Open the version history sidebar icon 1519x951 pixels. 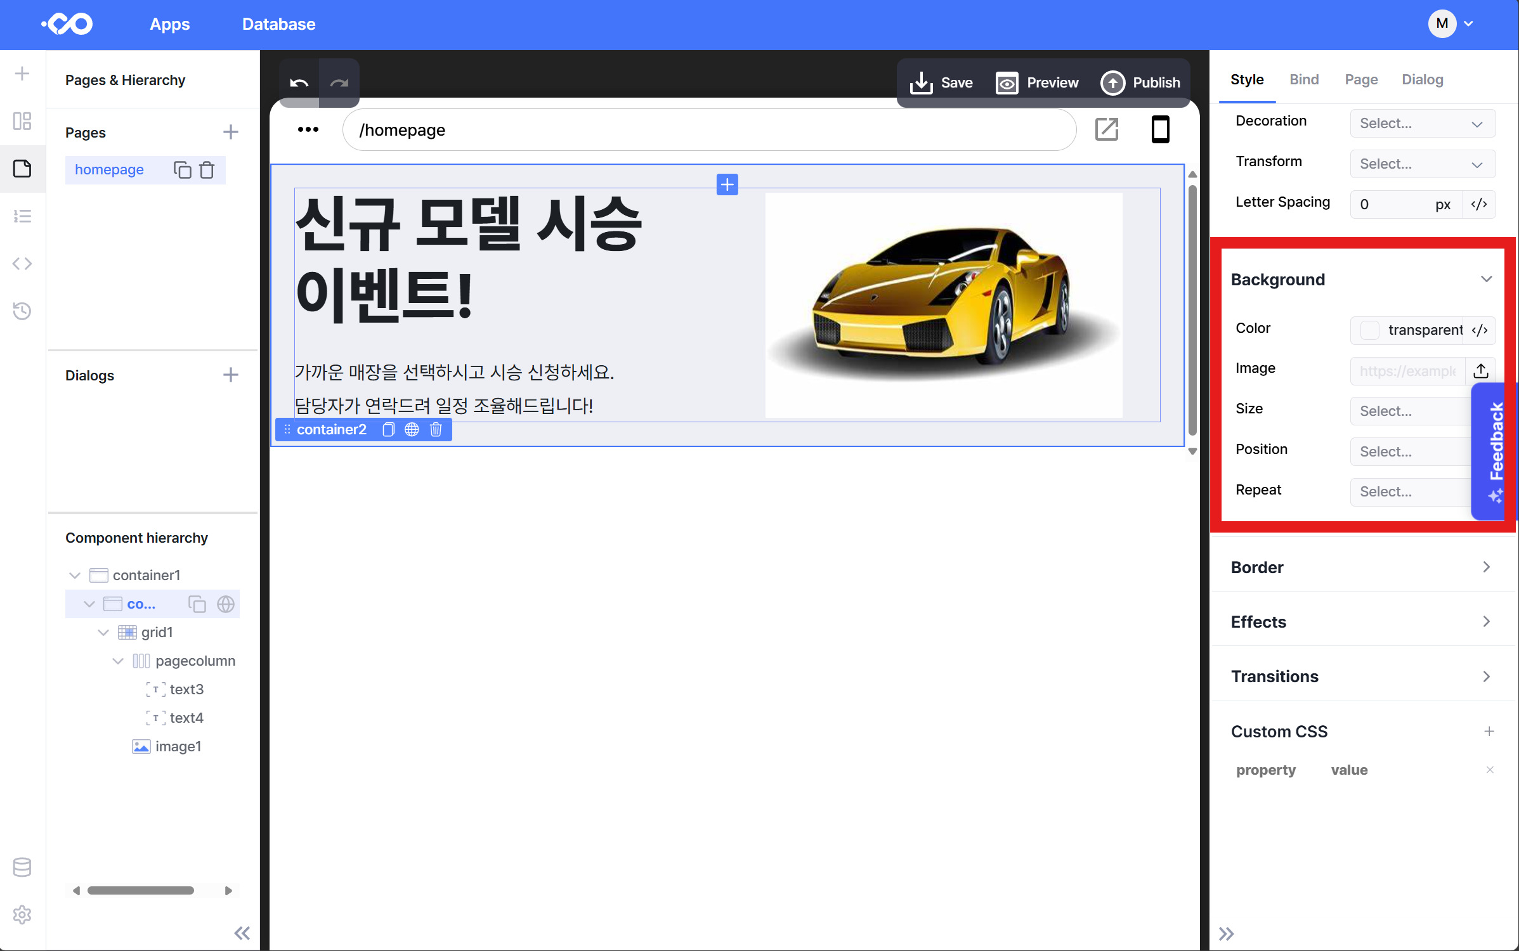click(22, 311)
